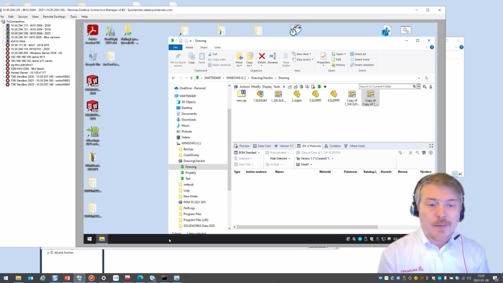Viewport: 503px width, 283px height.
Task: Select the 4.SLDPRT part file
Action: click(334, 96)
